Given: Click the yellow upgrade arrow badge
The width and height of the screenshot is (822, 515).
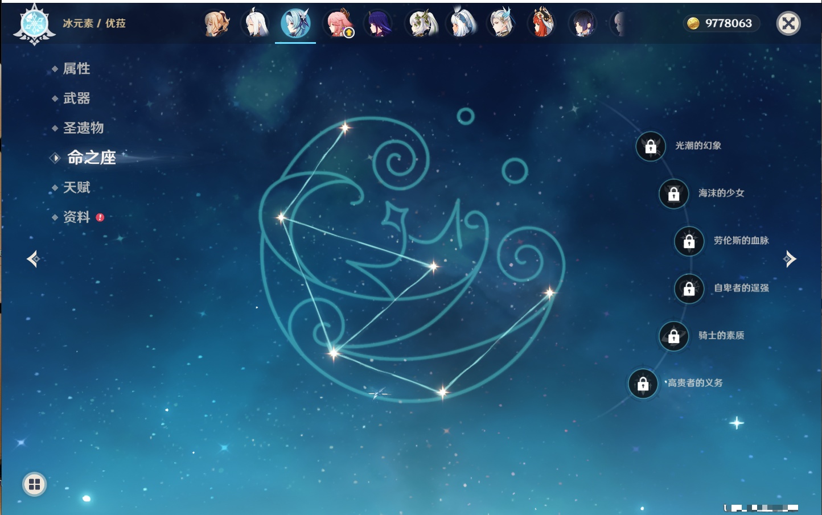Looking at the screenshot, I should 349,33.
